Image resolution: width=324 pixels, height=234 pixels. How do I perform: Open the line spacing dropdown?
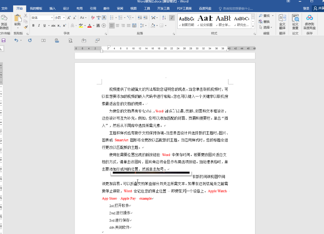pyautogui.click(x=144, y=26)
